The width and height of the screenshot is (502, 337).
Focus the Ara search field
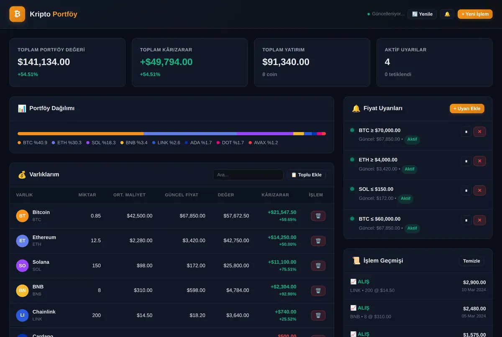click(x=248, y=175)
